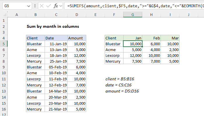Viewport: 204px width, 116px height.
Task: Click the Name Box showing G5
Action: pos(17,6)
